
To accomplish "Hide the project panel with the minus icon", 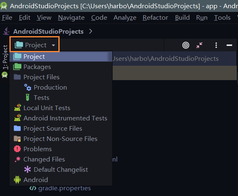I will coord(229,45).
